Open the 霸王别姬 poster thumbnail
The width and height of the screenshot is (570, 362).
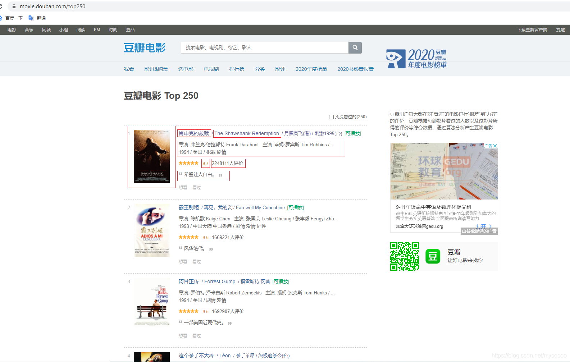(x=152, y=230)
